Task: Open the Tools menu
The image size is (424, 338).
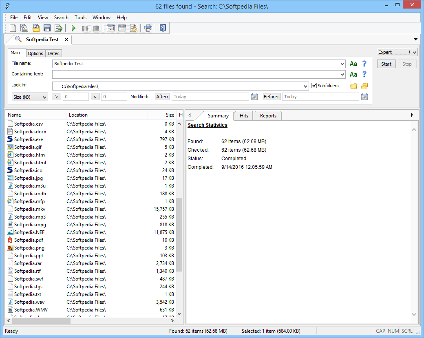Action: point(80,17)
